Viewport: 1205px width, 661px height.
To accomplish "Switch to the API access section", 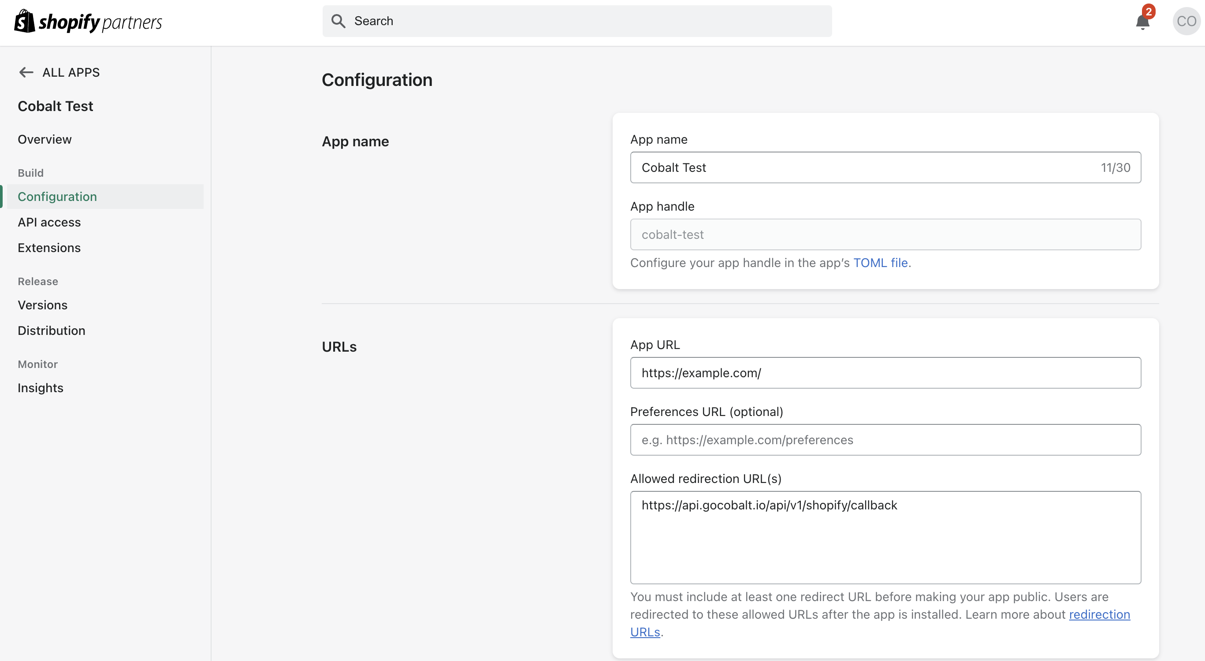I will click(49, 222).
